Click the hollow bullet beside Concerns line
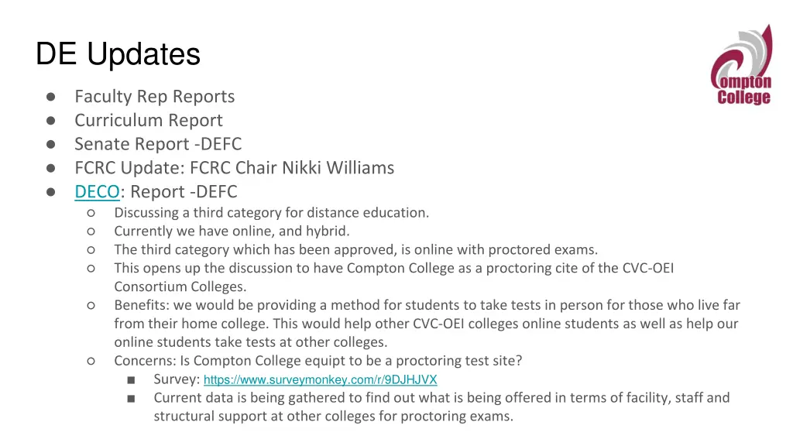Viewport: 793px width, 446px height. point(91,361)
